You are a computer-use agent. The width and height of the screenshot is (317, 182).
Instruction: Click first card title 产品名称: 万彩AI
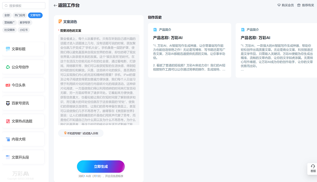tap(168, 38)
